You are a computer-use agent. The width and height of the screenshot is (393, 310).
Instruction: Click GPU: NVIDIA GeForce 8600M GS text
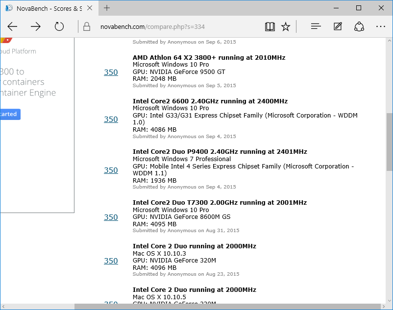(x=181, y=217)
